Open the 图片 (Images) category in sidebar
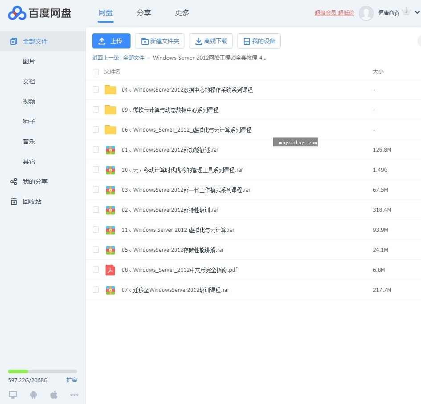 pos(29,61)
